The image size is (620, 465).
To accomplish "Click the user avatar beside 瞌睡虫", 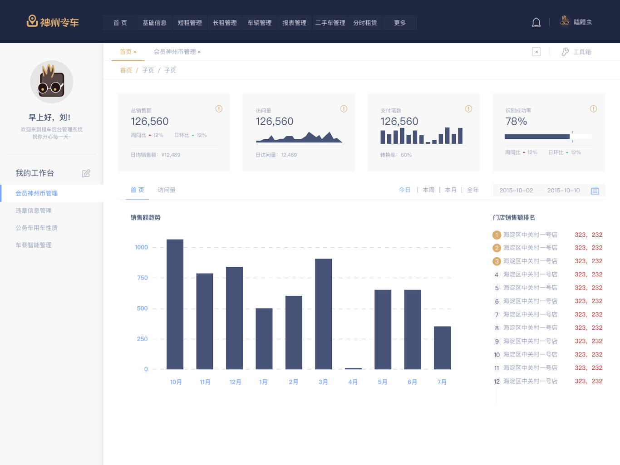I will pyautogui.click(x=565, y=21).
